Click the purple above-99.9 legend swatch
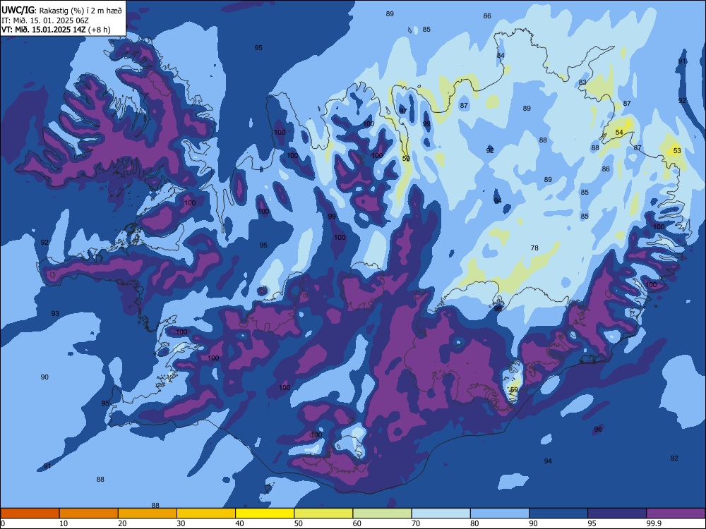The image size is (706, 529). point(676,513)
